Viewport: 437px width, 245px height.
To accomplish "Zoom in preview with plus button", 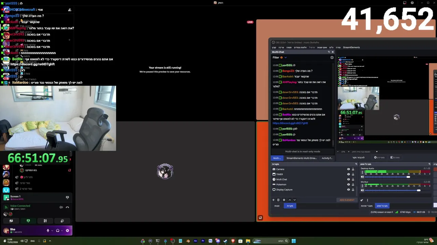I will point(348,152).
